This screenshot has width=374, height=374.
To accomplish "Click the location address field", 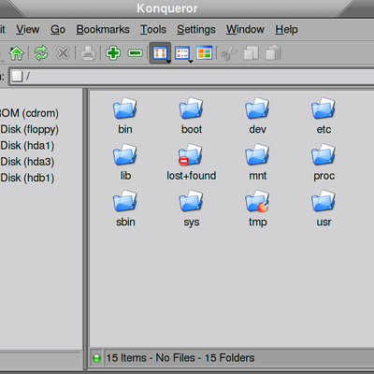I will pos(192,76).
